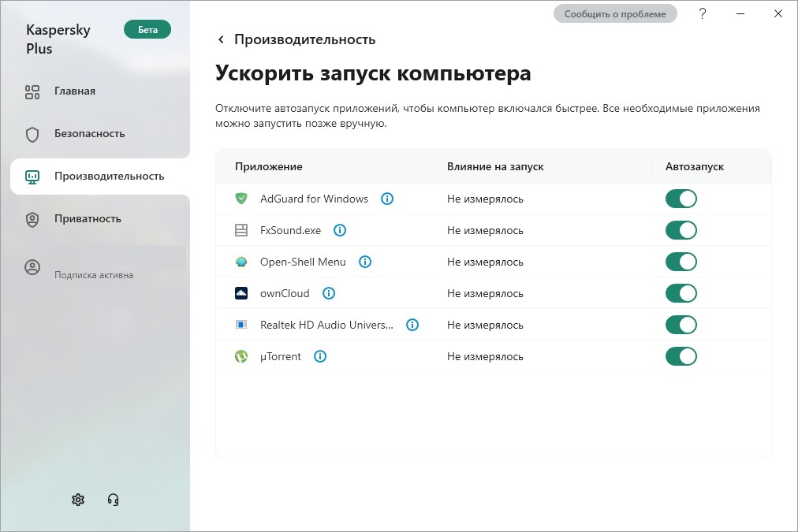Click Не измерялось in the ownCloud row
798x532 pixels.
coord(485,293)
